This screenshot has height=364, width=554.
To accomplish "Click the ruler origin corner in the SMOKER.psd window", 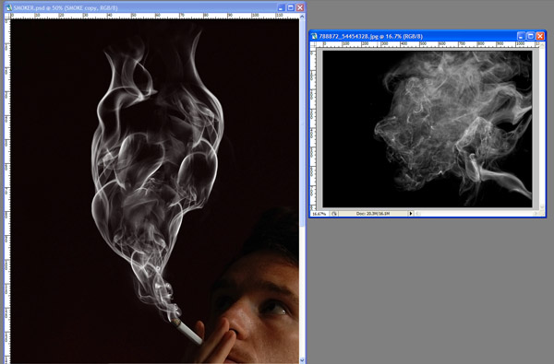I will 7,16.
